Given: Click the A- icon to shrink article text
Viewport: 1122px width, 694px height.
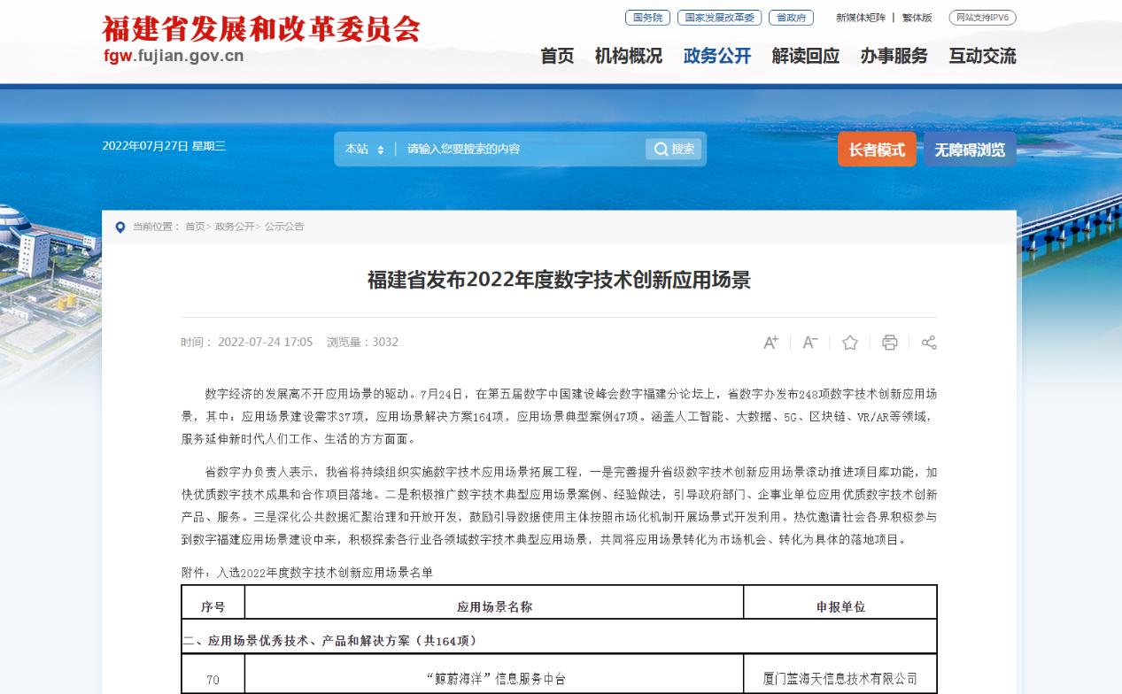Looking at the screenshot, I should (809, 342).
